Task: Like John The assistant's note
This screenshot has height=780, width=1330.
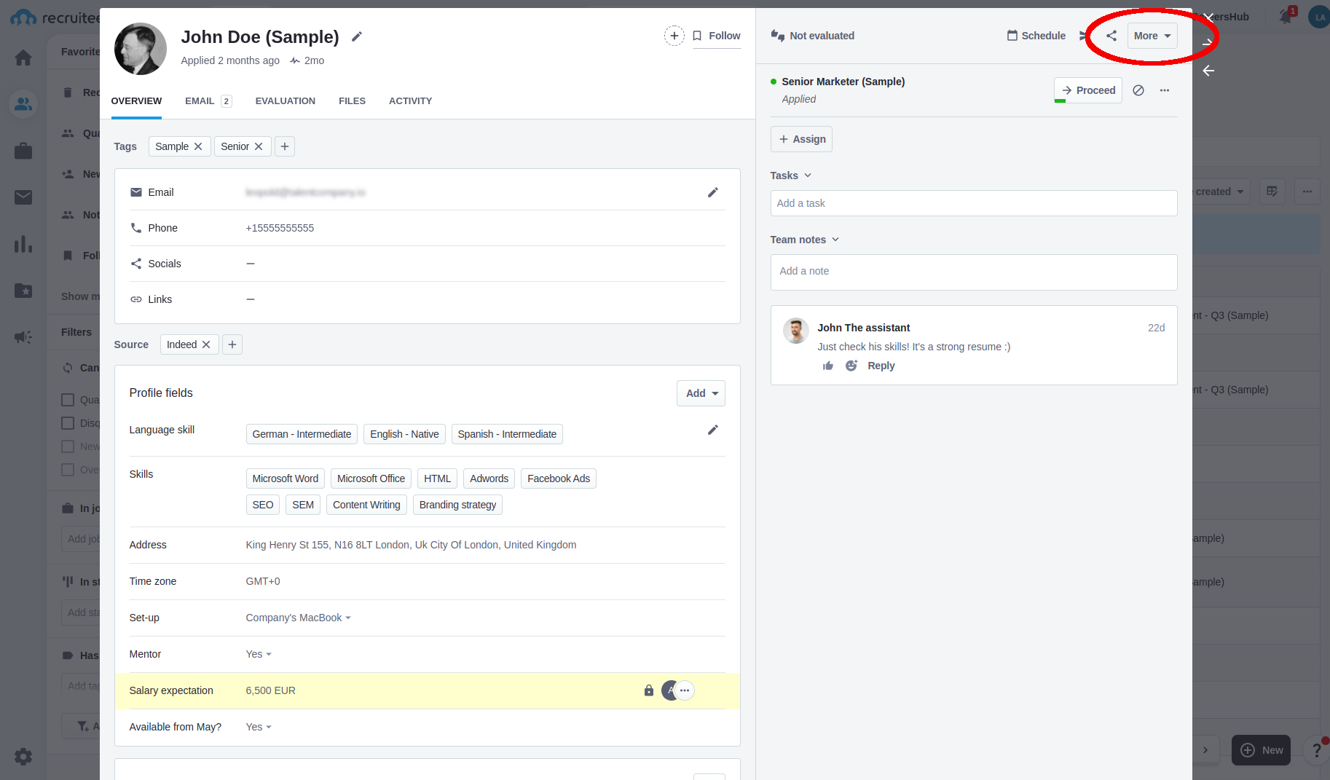Action: click(x=828, y=366)
